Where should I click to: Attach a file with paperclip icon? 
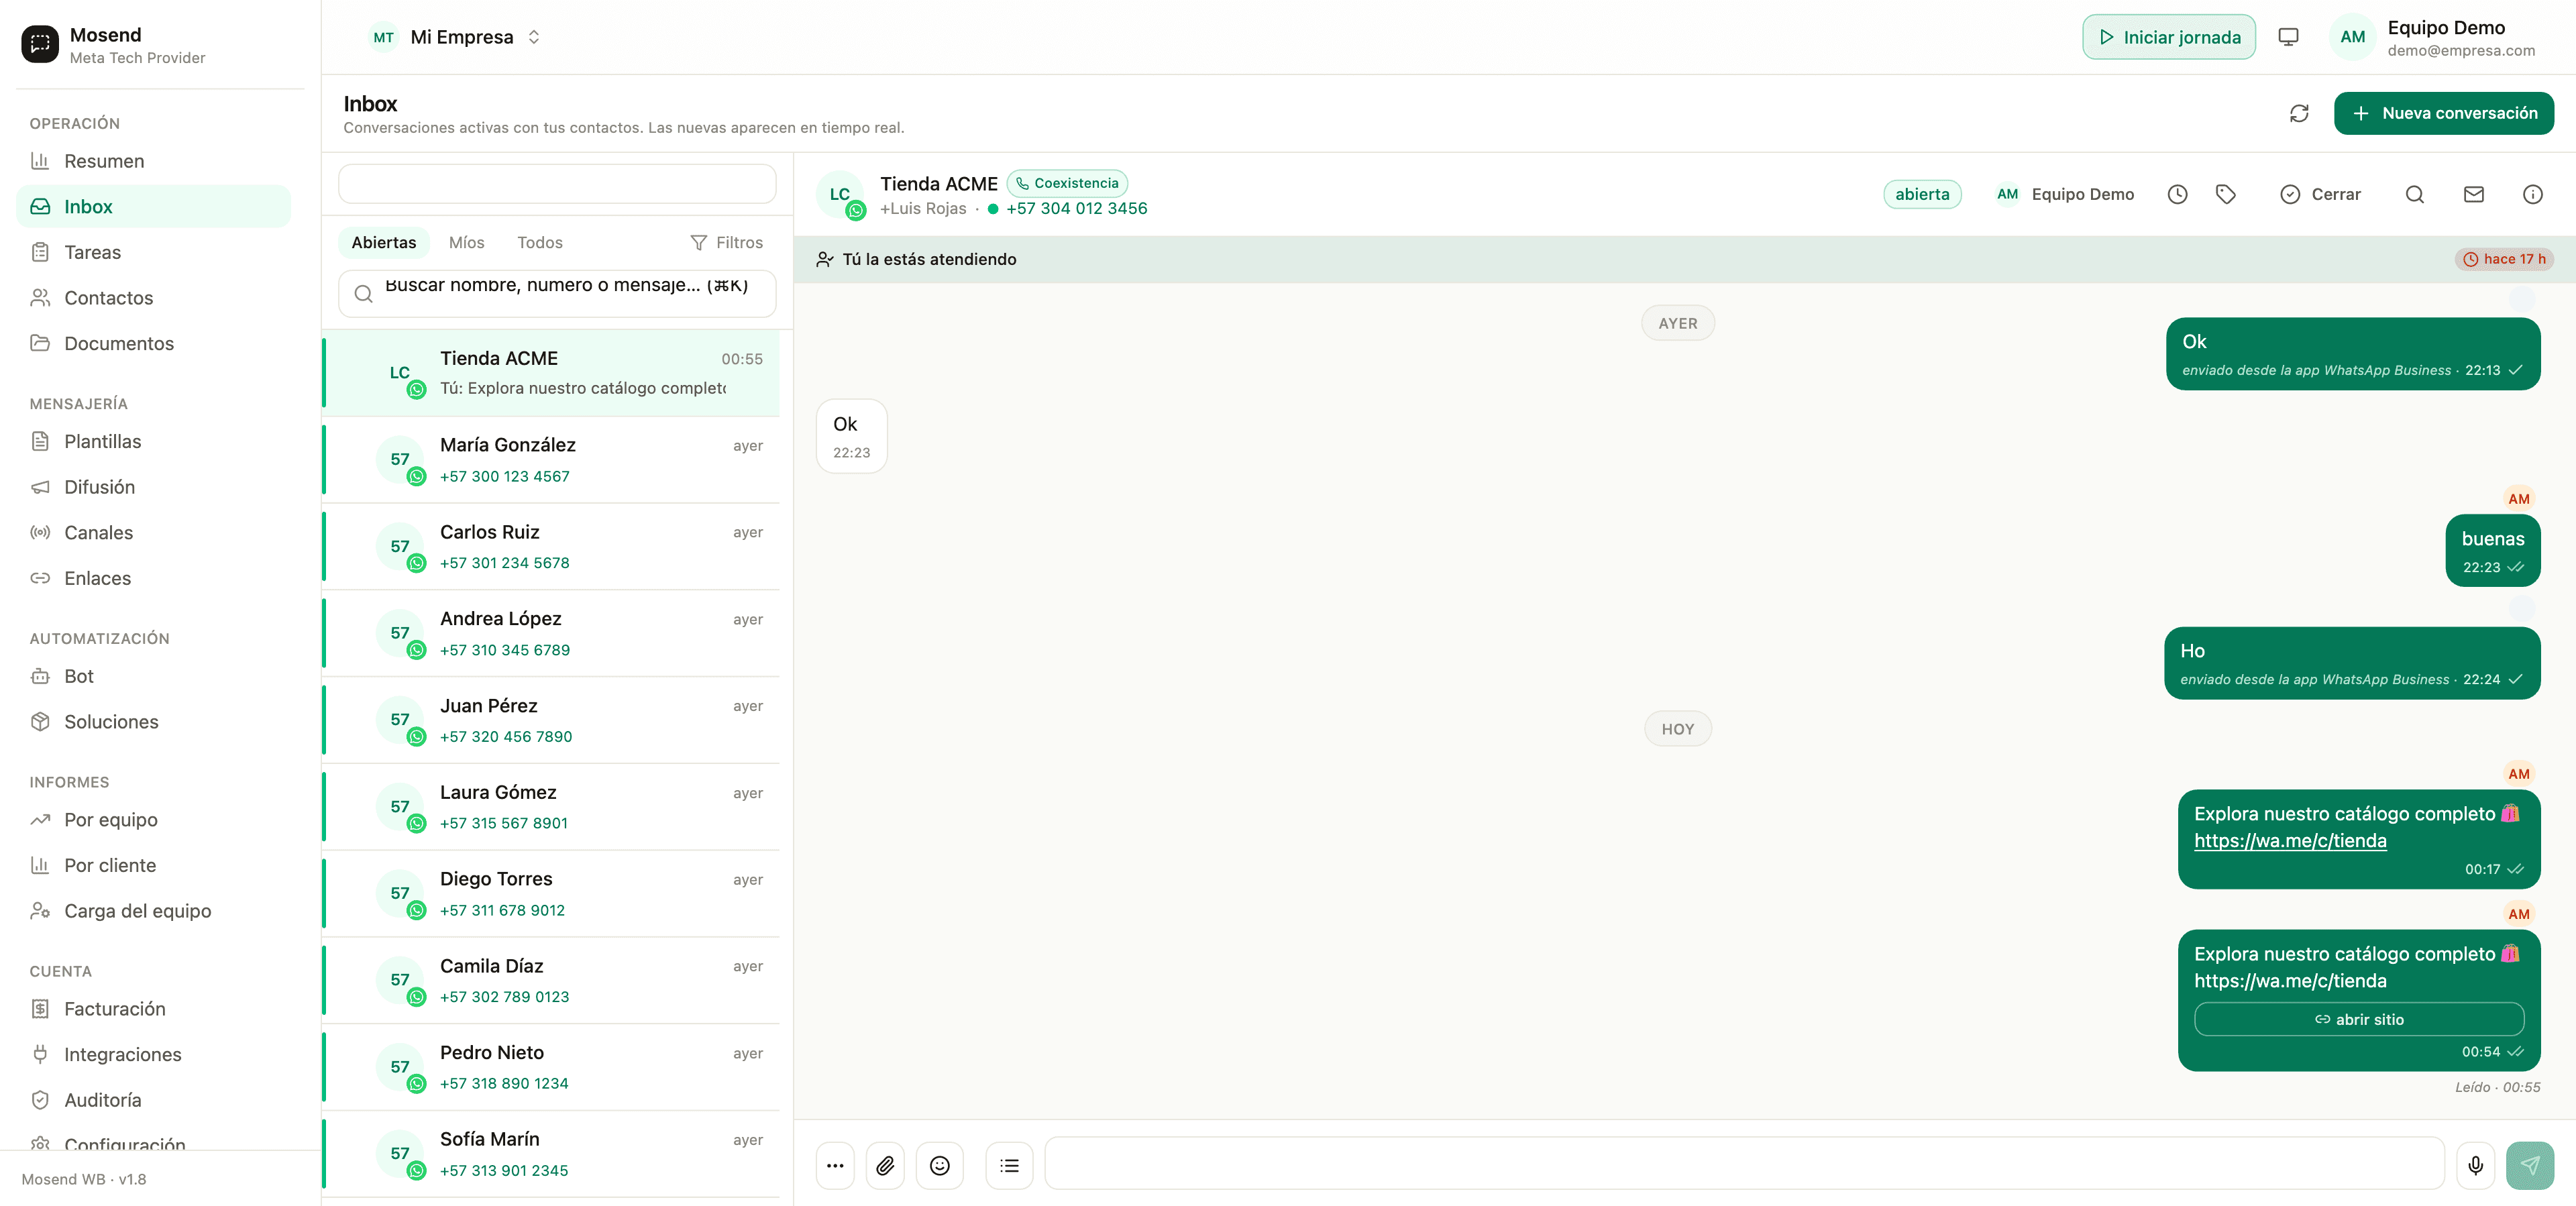click(x=885, y=1165)
